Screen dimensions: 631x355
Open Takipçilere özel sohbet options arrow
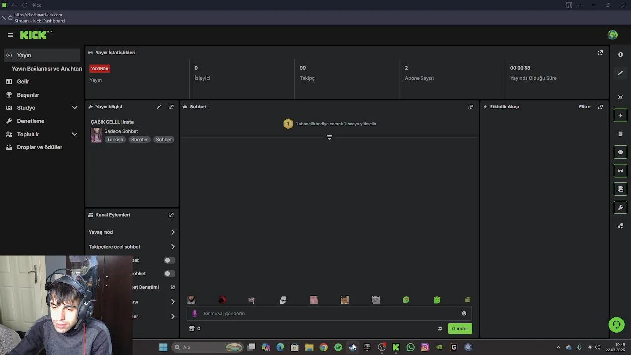(x=173, y=247)
